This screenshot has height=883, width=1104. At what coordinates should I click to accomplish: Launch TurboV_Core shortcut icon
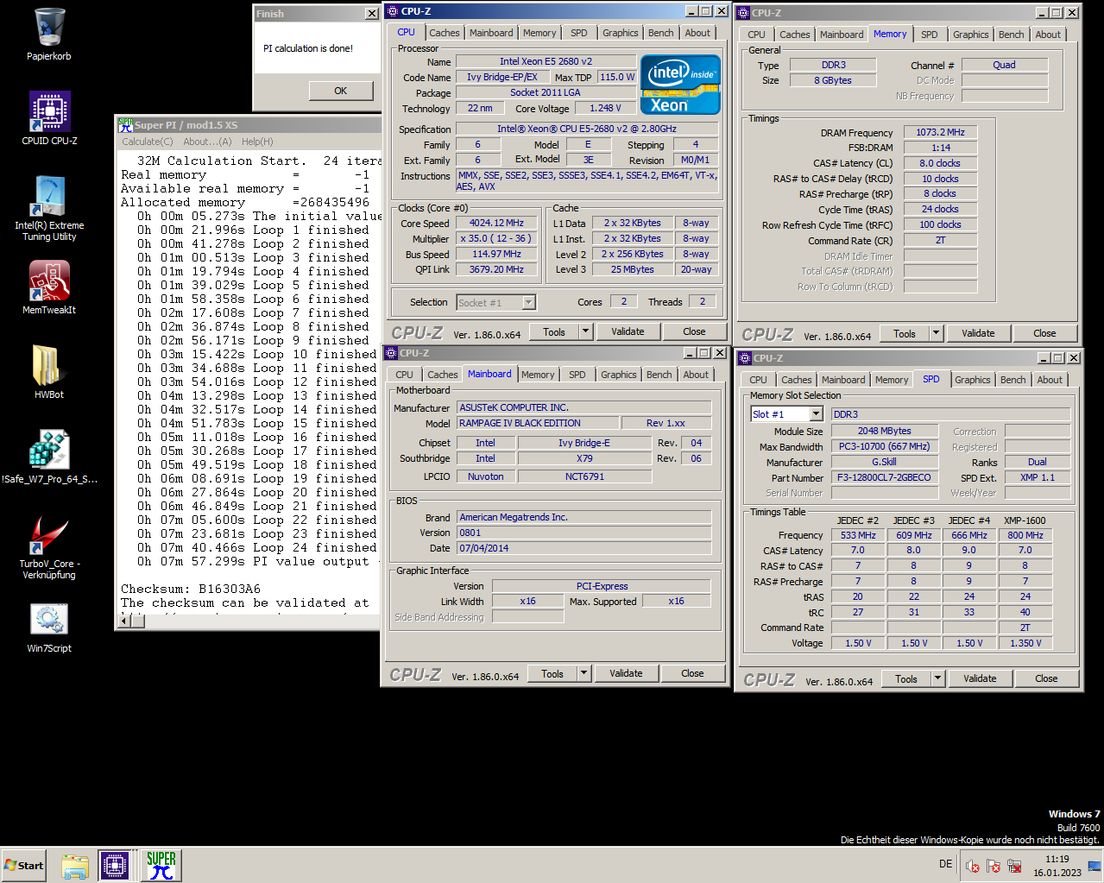[49, 534]
